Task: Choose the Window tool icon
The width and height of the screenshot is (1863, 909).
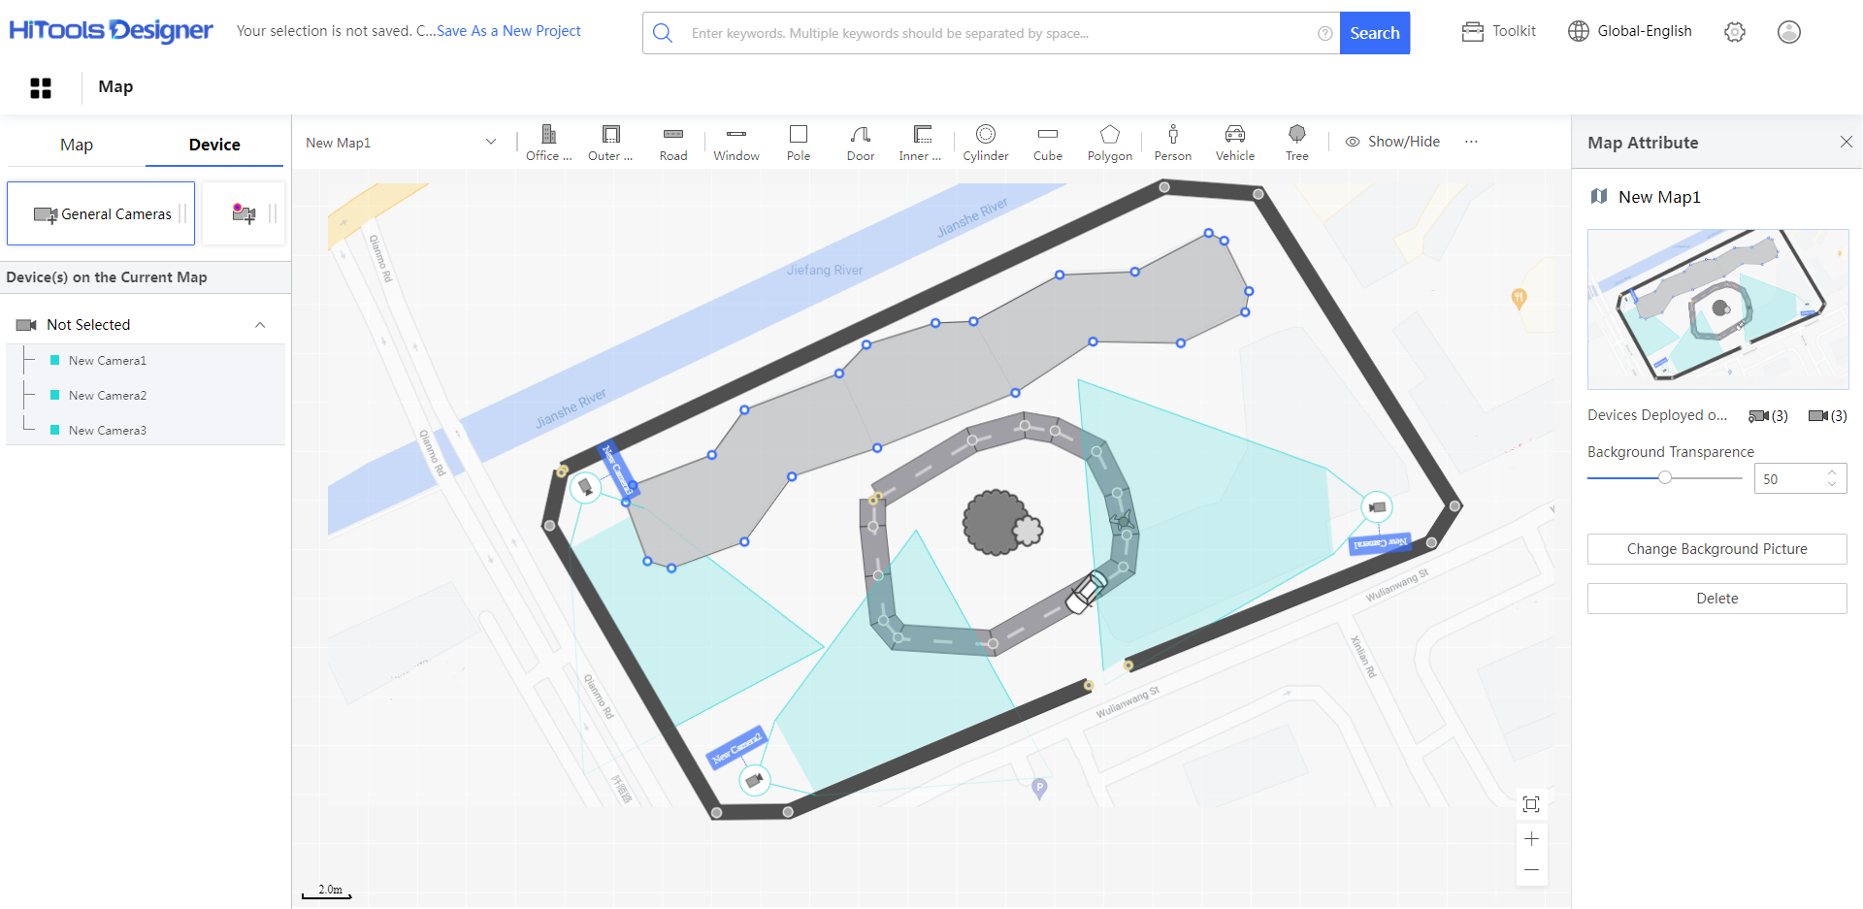Action: pyautogui.click(x=735, y=142)
